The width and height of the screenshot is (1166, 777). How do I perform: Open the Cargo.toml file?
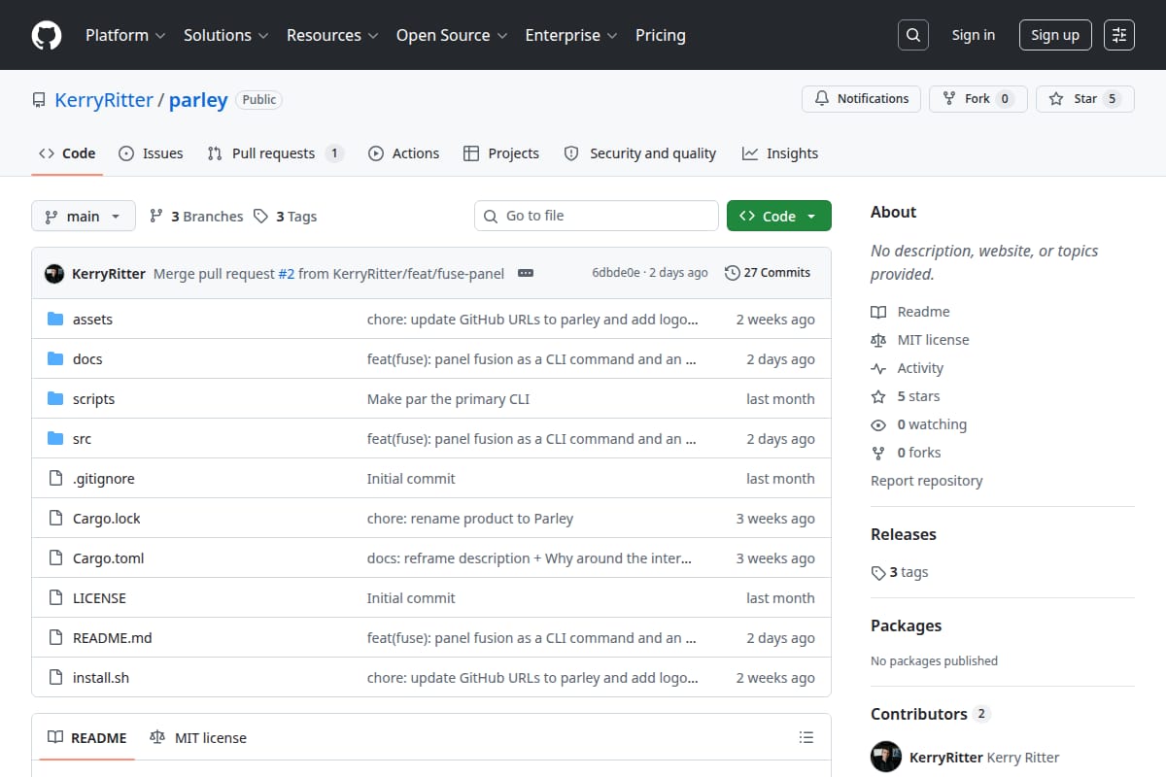(108, 558)
